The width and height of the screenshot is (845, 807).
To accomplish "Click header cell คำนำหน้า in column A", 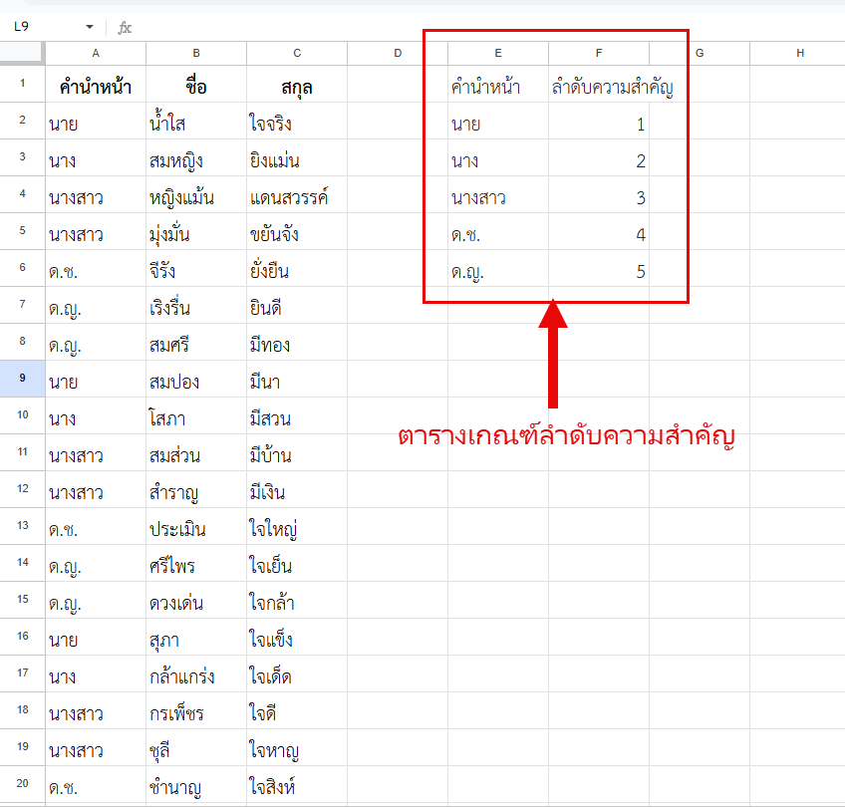I will pyautogui.click(x=96, y=84).
